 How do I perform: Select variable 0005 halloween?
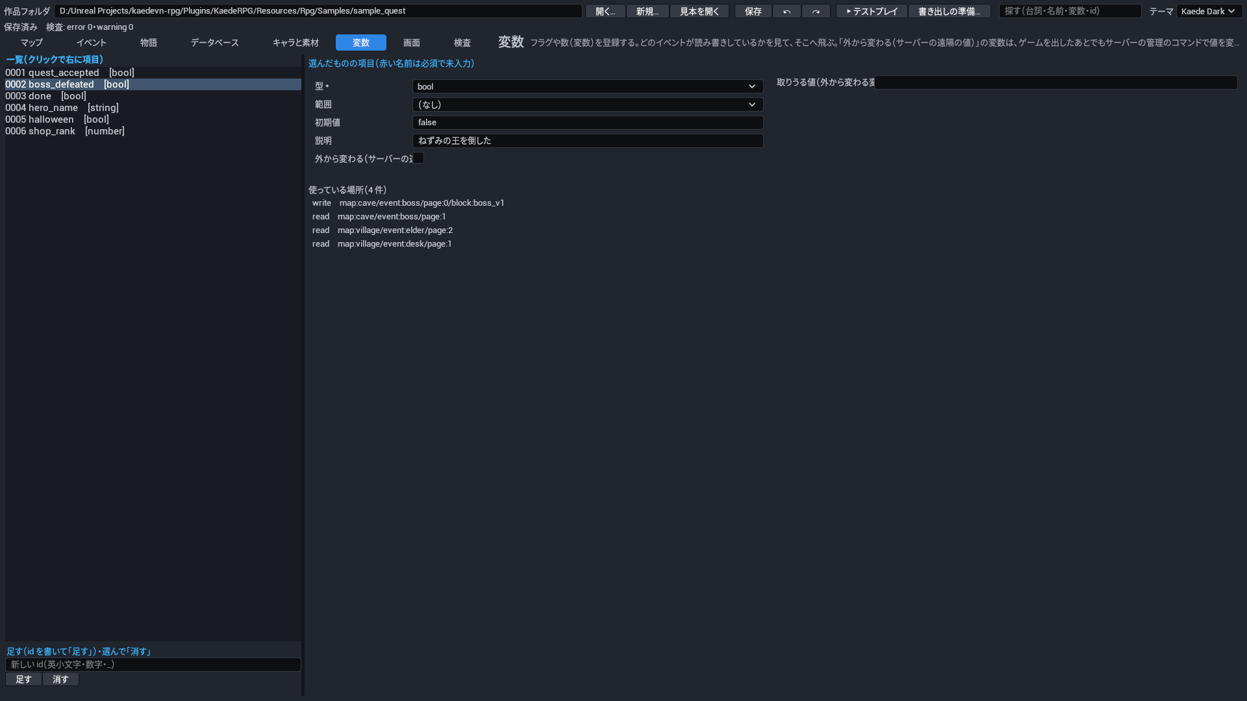pos(153,119)
